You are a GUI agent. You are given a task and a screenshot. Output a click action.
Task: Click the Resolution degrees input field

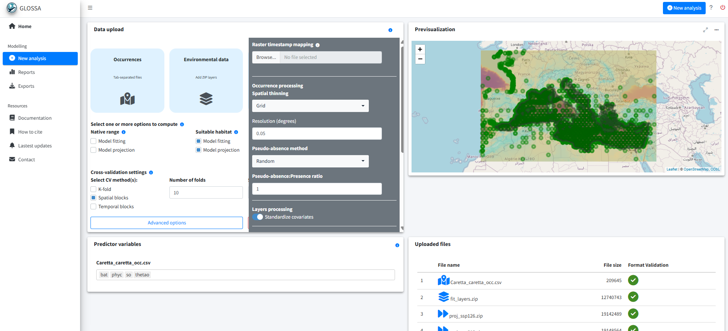pyautogui.click(x=317, y=134)
